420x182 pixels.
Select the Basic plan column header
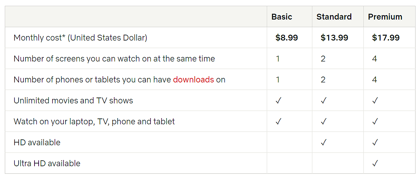click(x=282, y=17)
